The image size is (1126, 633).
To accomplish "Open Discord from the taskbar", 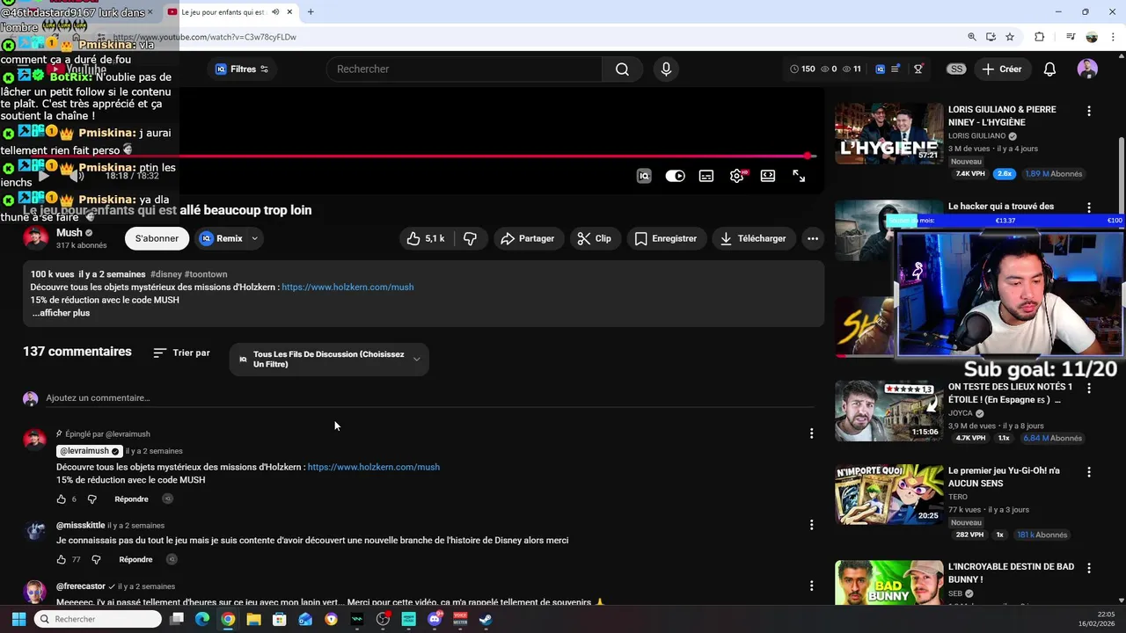I will point(435,619).
